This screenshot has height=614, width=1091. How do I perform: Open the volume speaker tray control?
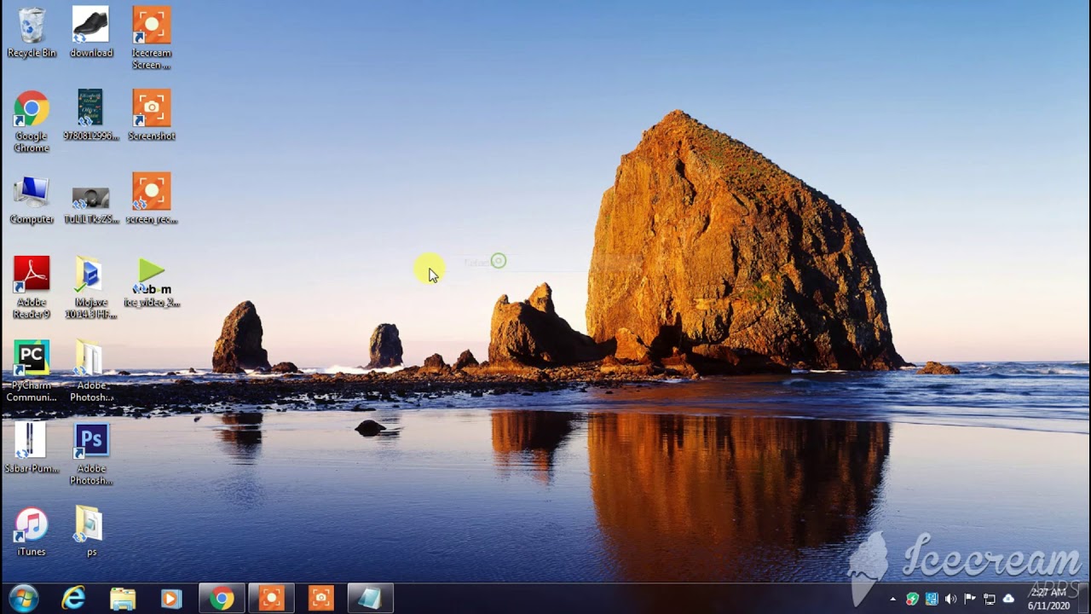tap(950, 599)
